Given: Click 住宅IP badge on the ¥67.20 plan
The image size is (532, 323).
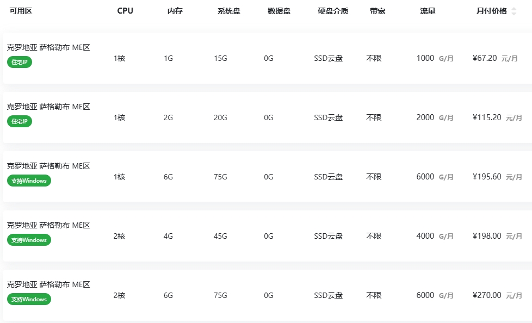Looking at the screenshot, I should [x=20, y=62].
